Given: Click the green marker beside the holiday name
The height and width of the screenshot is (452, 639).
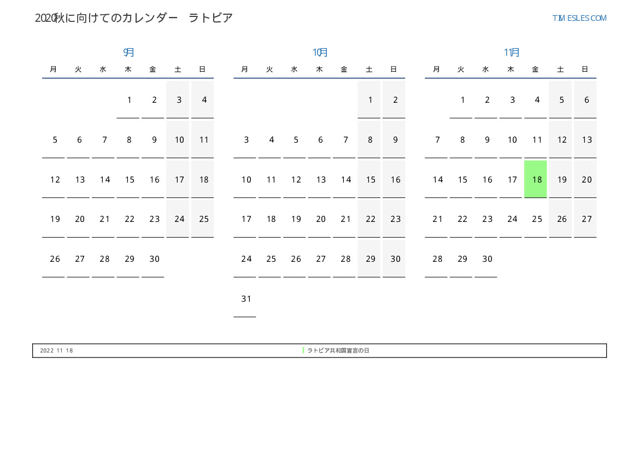Looking at the screenshot, I should click(x=303, y=350).
